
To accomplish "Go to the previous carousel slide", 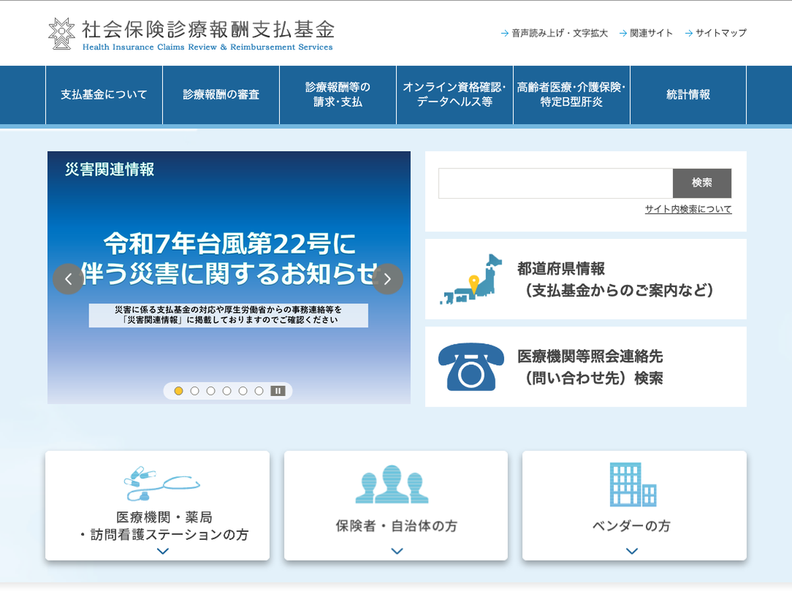I will coord(68,279).
